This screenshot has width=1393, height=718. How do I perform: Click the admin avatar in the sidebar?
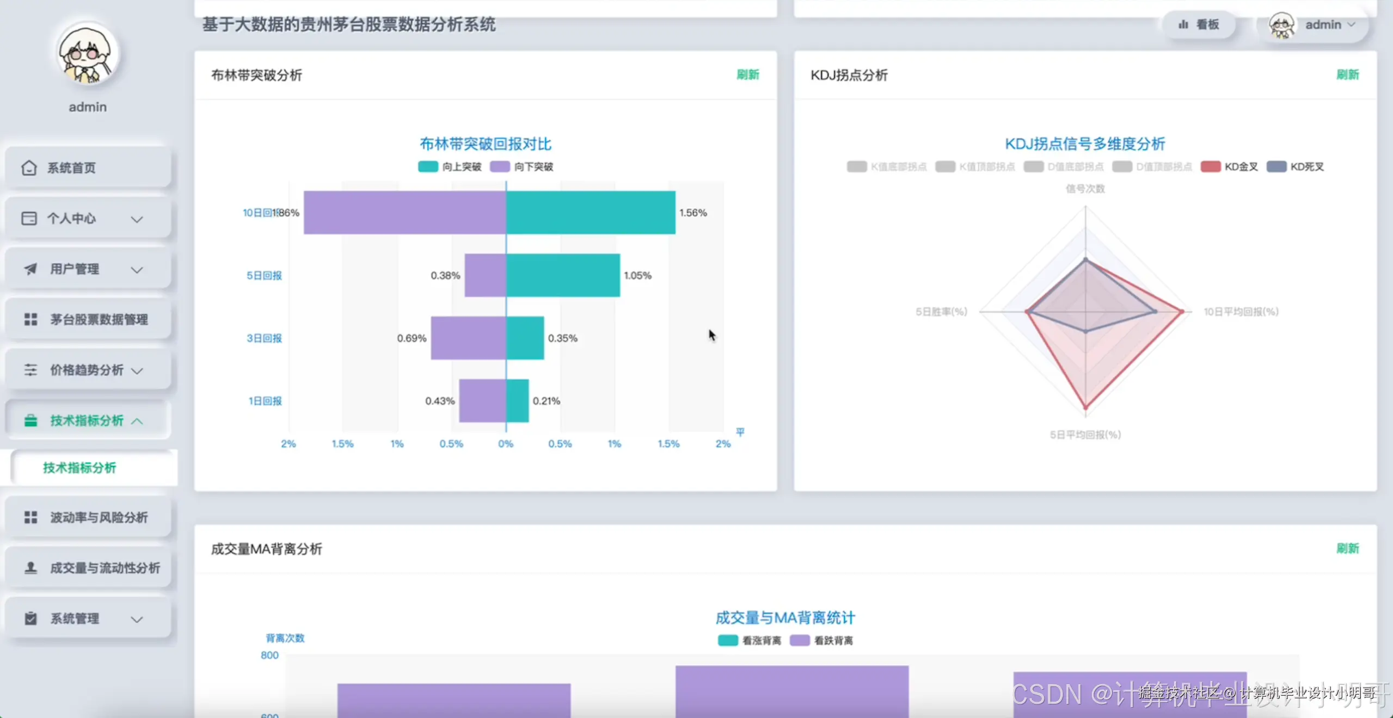(x=87, y=54)
